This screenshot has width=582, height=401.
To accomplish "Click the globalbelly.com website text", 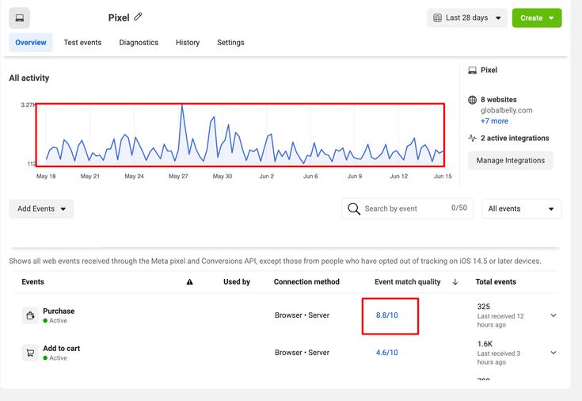I will [x=506, y=110].
